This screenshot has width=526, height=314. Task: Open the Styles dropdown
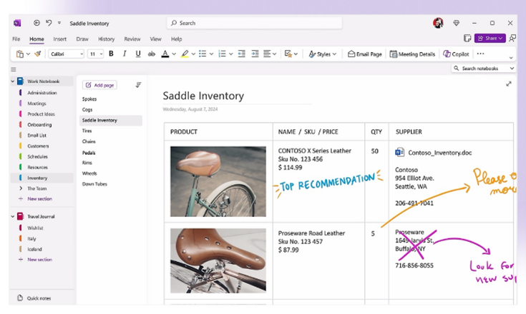coord(322,54)
